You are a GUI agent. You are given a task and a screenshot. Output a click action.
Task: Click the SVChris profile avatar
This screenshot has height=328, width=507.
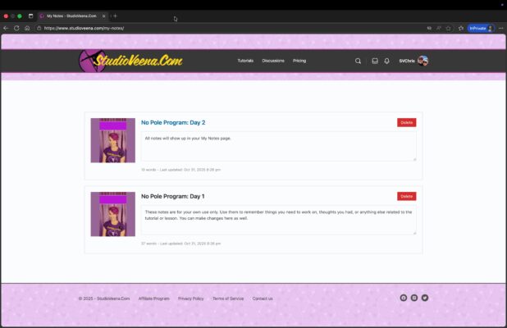point(422,61)
